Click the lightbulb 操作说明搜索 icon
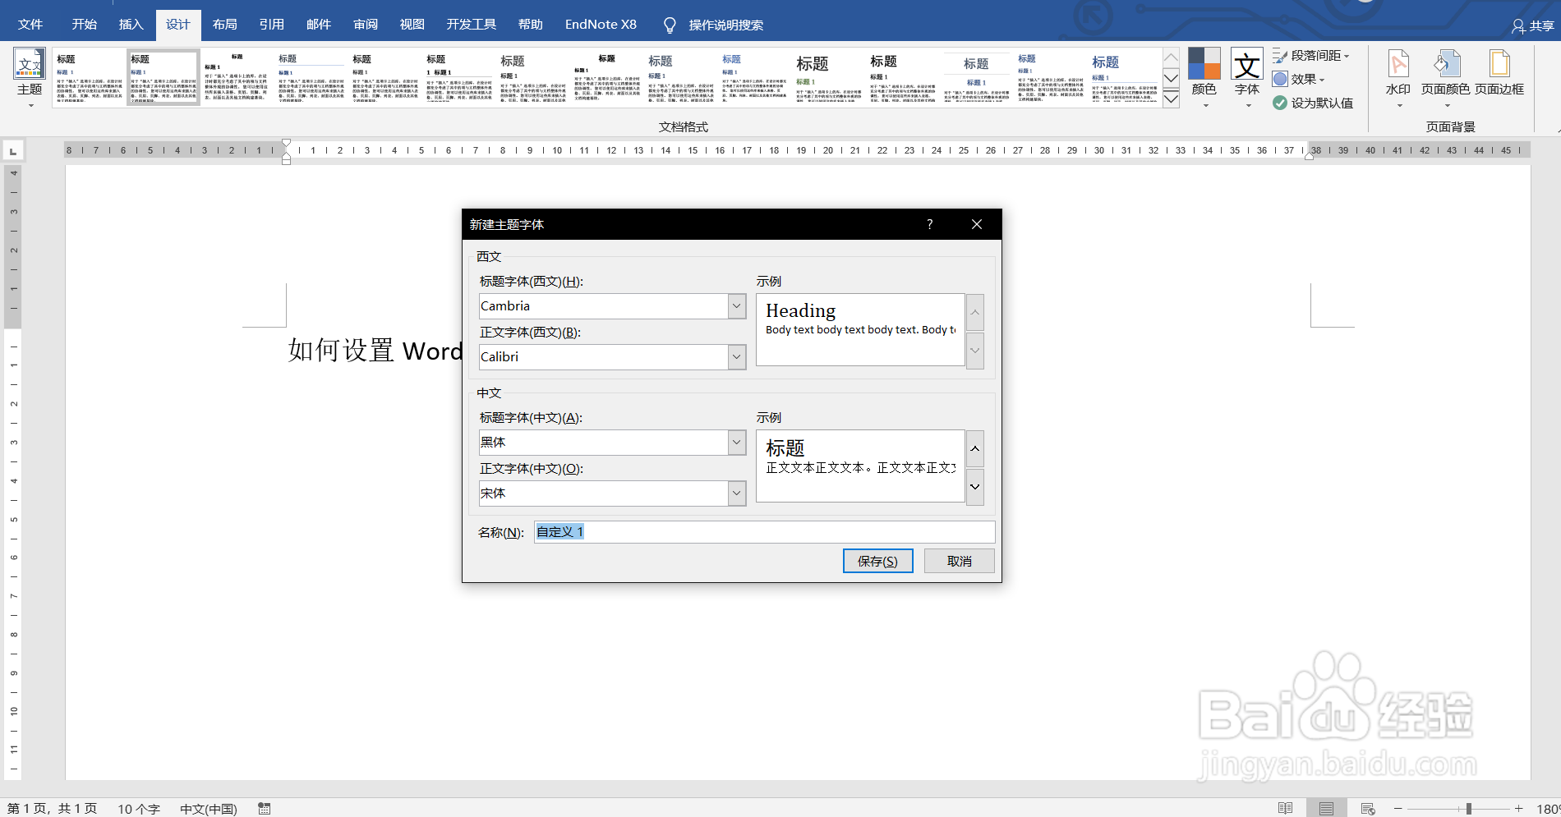 tap(670, 25)
